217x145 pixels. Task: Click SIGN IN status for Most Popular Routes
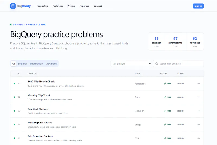pos(181,124)
